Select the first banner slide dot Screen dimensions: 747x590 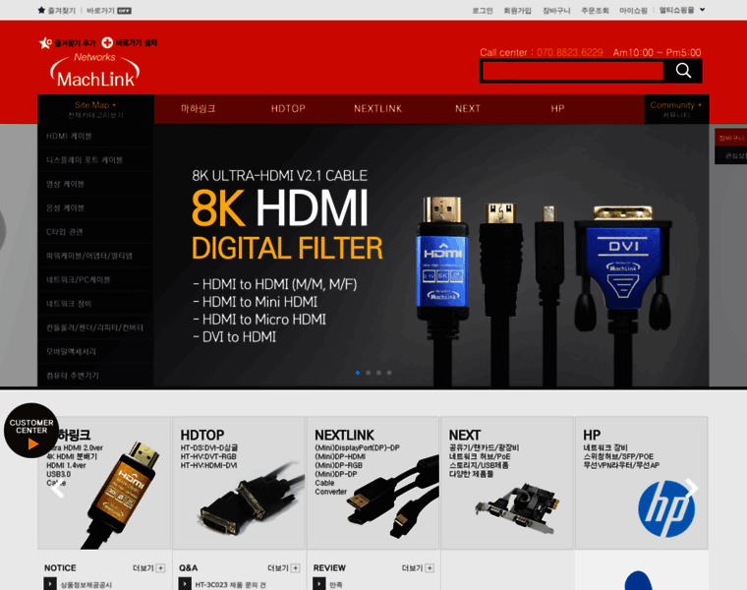point(358,373)
